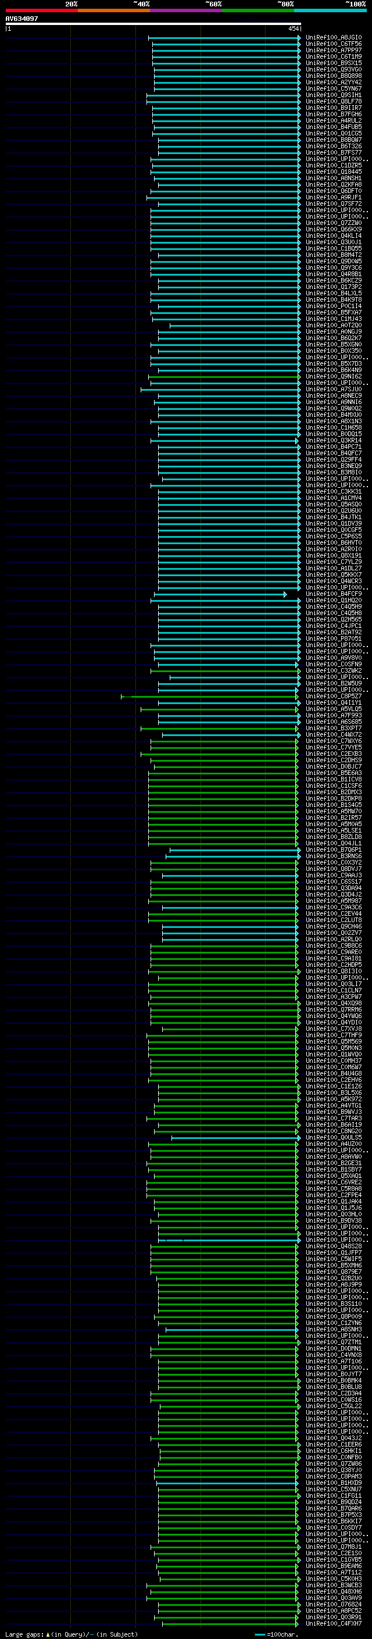Select UniRef100_A9RJF1 hit

point(334,197)
